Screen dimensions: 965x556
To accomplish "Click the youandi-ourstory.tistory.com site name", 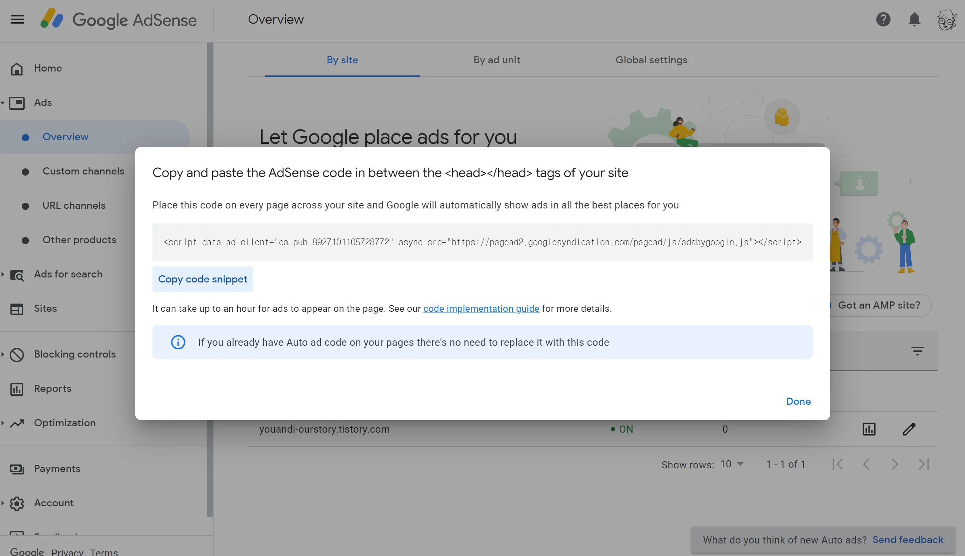I will coord(324,429).
